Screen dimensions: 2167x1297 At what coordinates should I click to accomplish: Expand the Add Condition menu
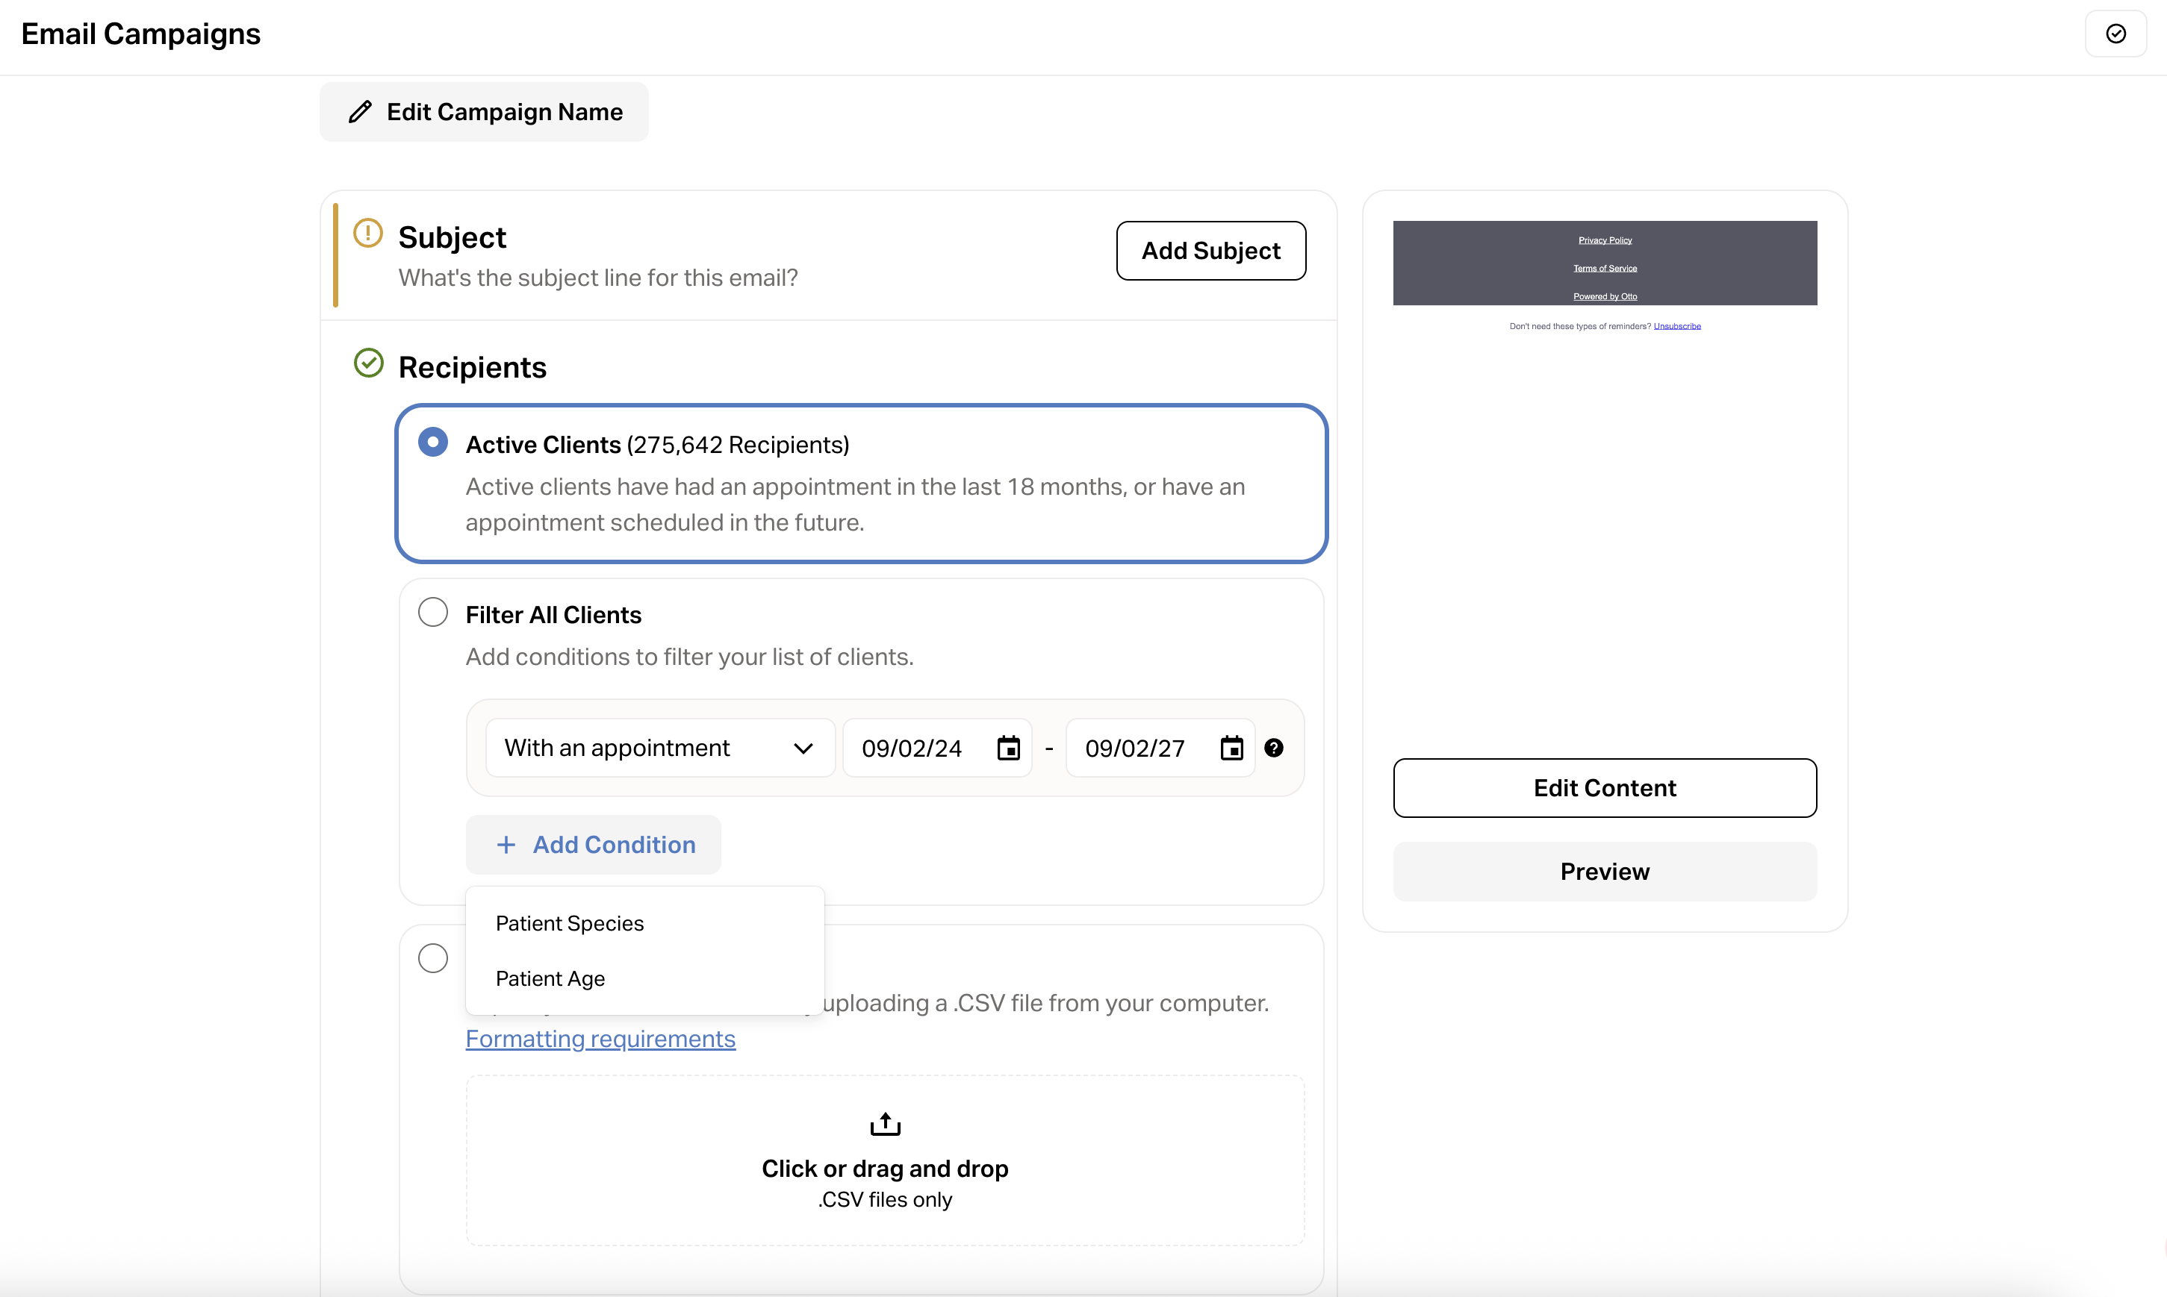click(594, 846)
